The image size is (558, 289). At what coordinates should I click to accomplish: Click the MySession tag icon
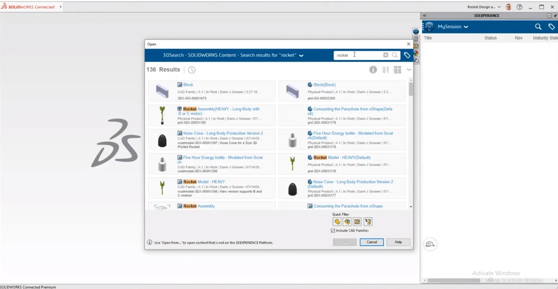coord(551,27)
